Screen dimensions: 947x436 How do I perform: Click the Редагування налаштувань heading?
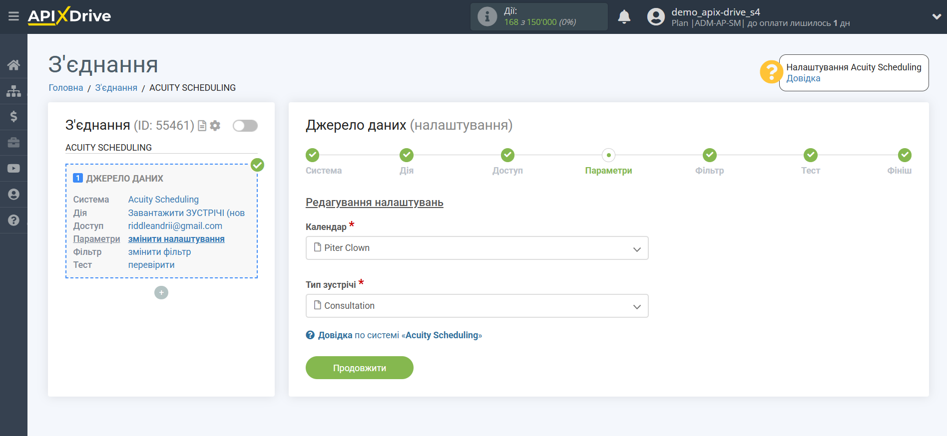[375, 203]
